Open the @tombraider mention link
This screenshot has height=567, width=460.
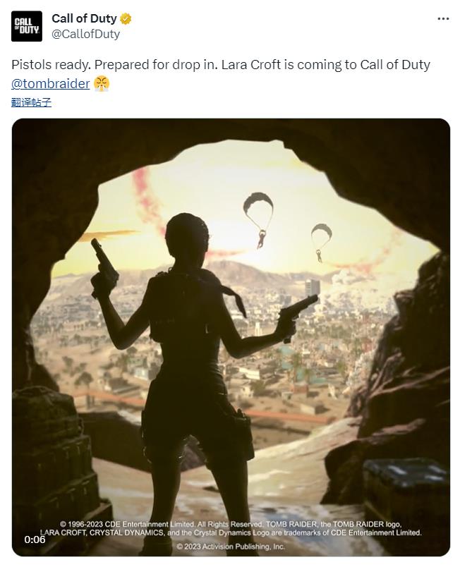[51, 83]
